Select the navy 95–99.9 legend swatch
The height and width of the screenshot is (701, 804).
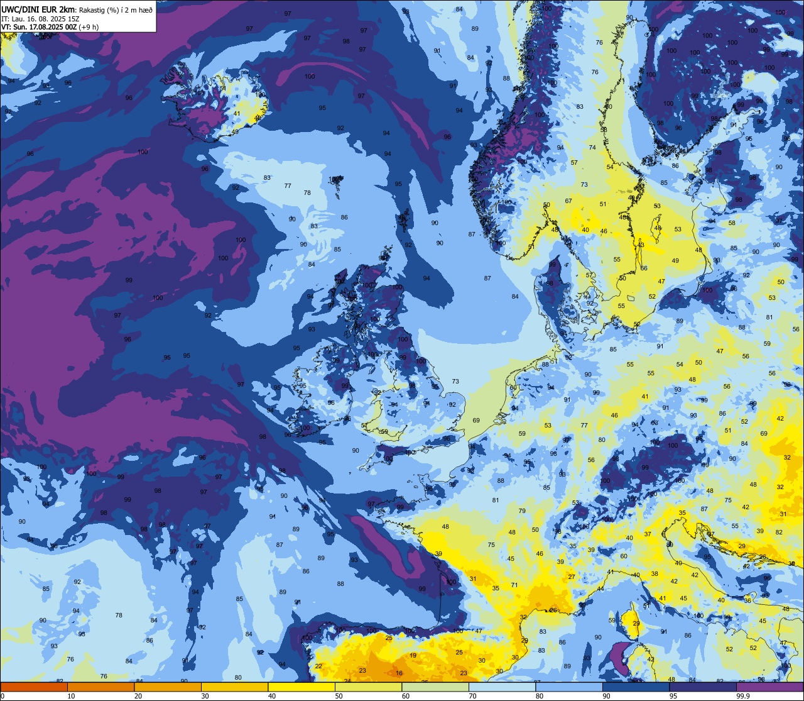tap(703, 687)
